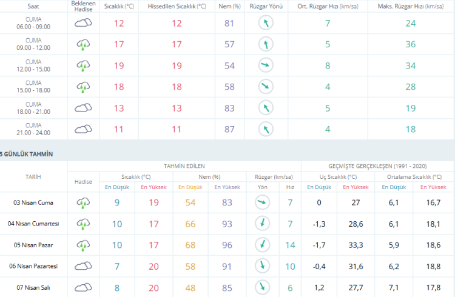Click the "TAHMİN EDİLEN" section header
455x297 pixels.
coord(184,165)
